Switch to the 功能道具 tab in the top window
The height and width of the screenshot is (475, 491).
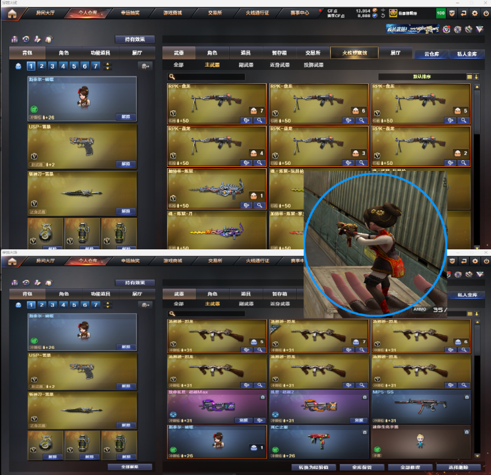click(x=100, y=53)
